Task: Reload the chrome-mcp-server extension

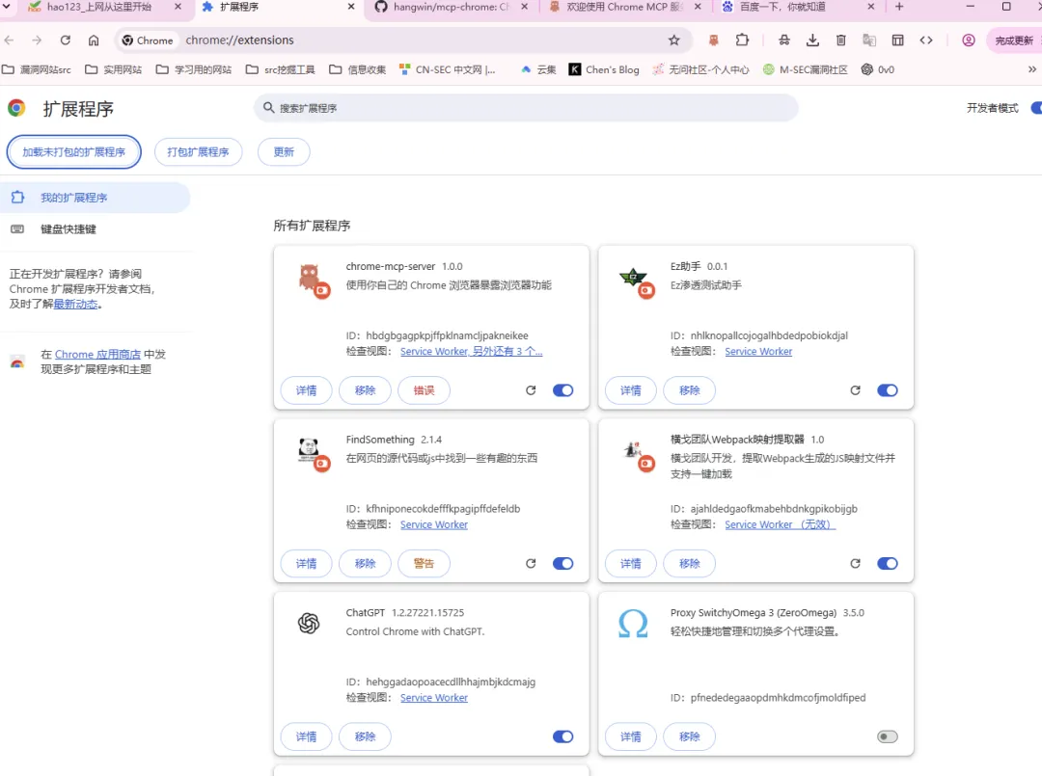Action: [531, 390]
